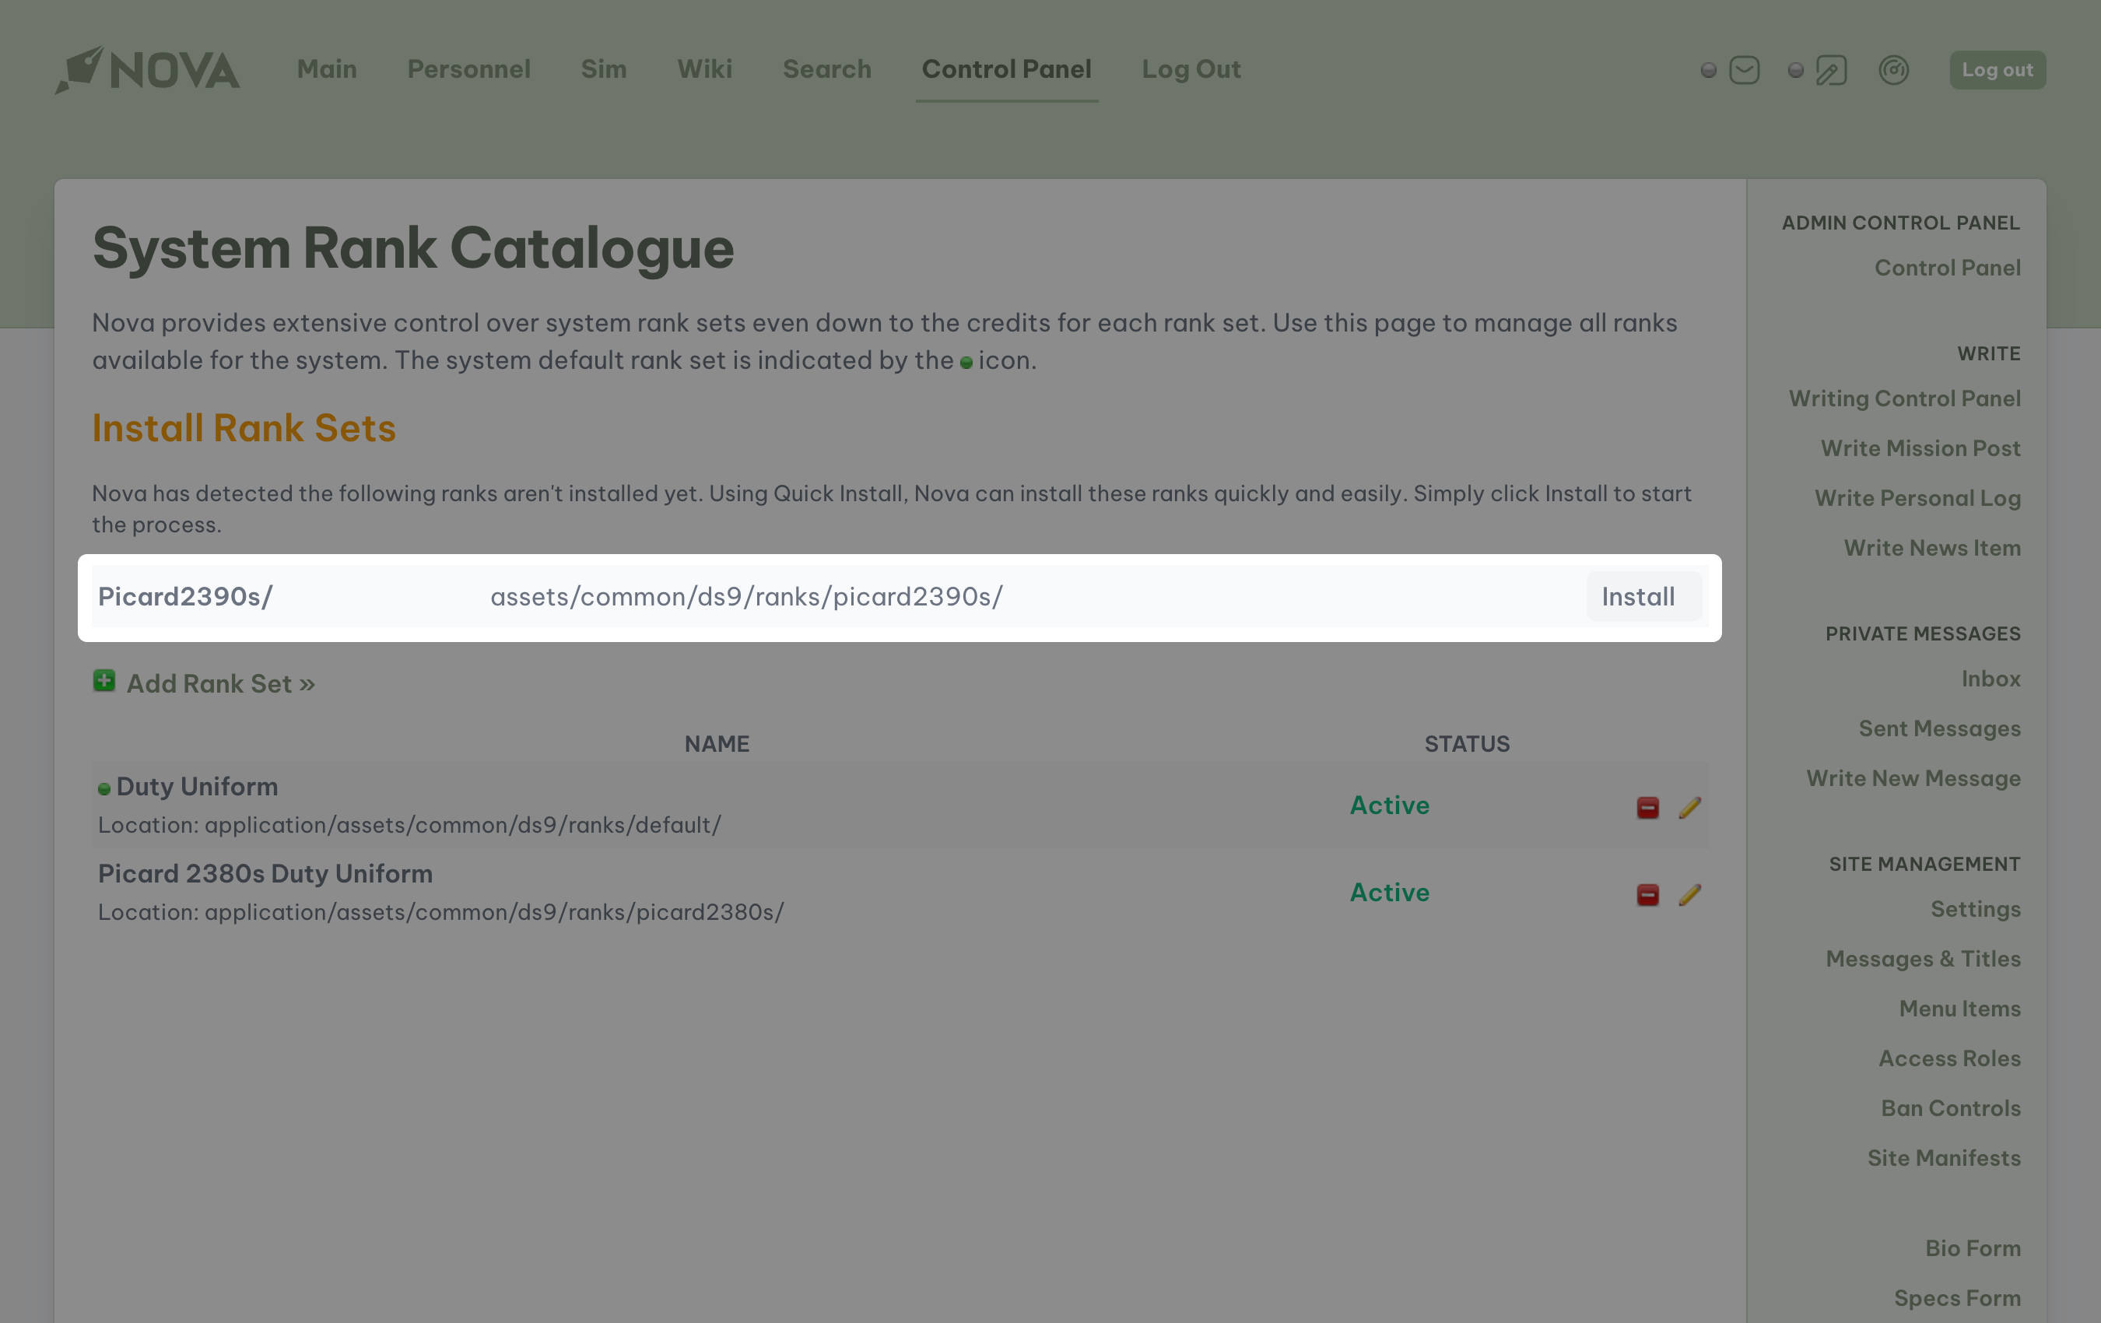The height and width of the screenshot is (1323, 2101).
Task: Edit Picard 2380s Duty Uniform rank set
Action: coord(1689,894)
